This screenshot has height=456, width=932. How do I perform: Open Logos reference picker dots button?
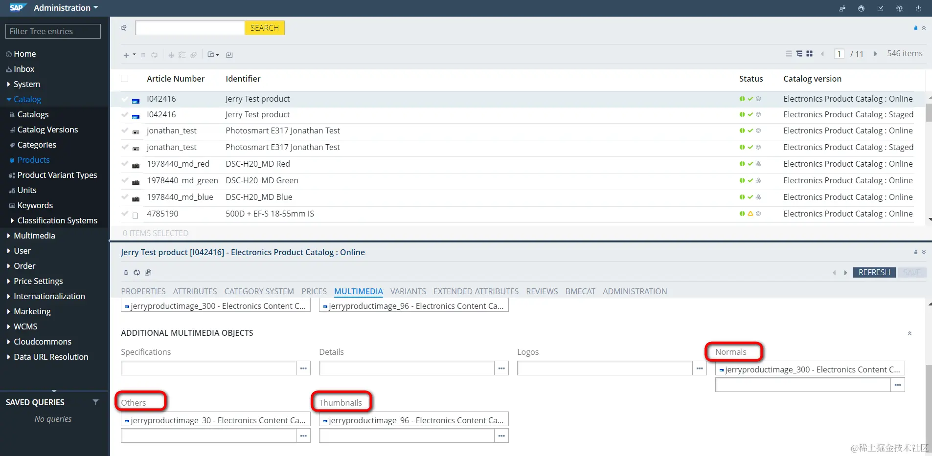click(x=700, y=368)
